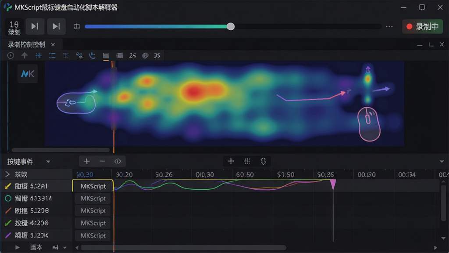Click the timeline's bottom horizontal scrollbar thumb
449x253 pixels.
point(184,248)
